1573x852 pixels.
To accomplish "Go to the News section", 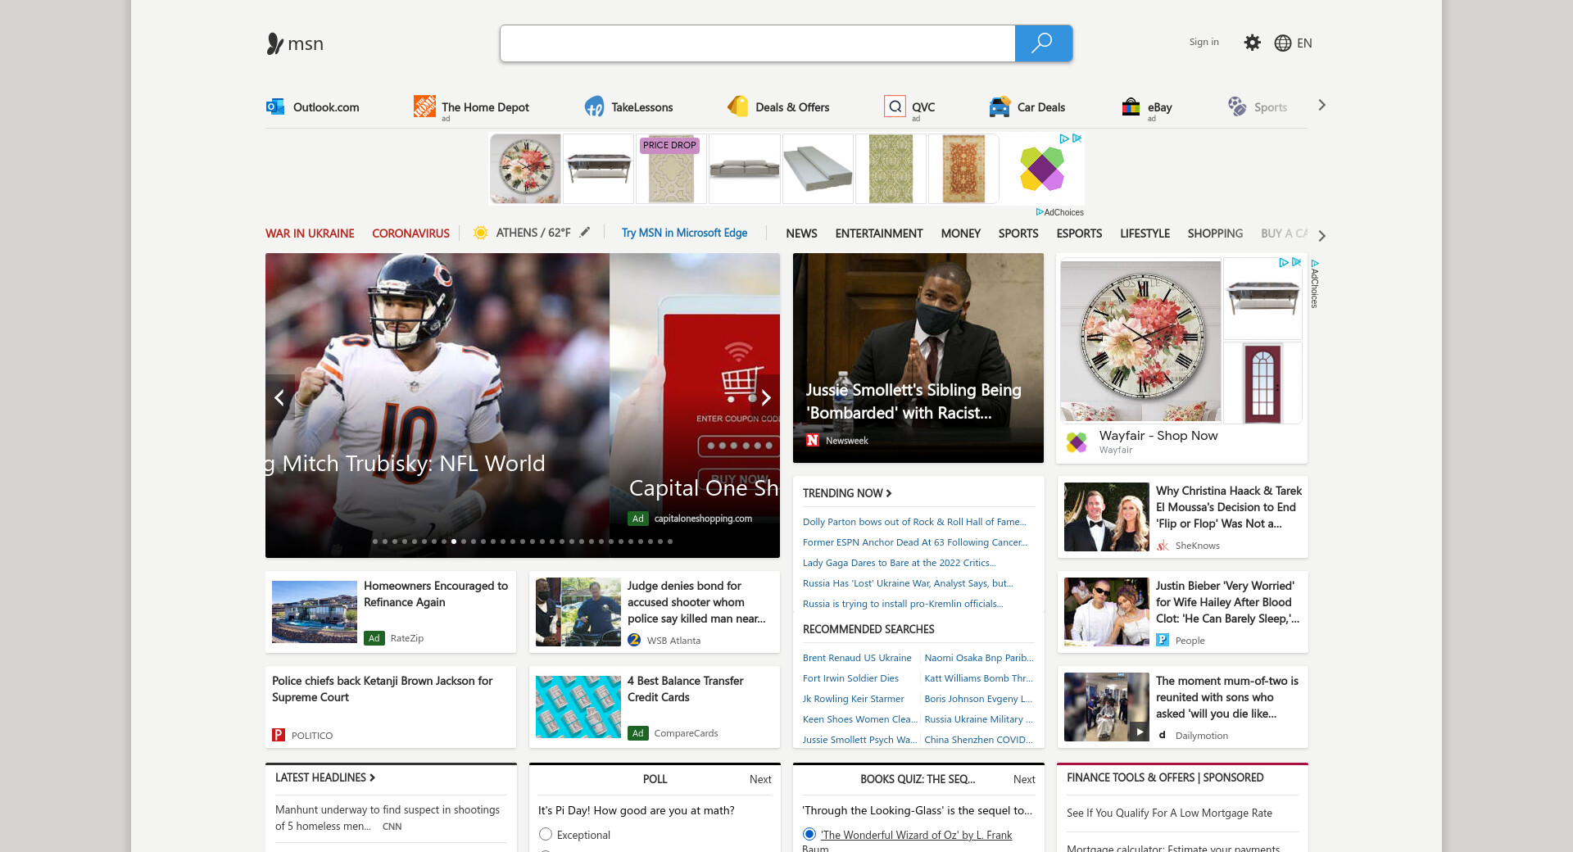I will tap(801, 233).
